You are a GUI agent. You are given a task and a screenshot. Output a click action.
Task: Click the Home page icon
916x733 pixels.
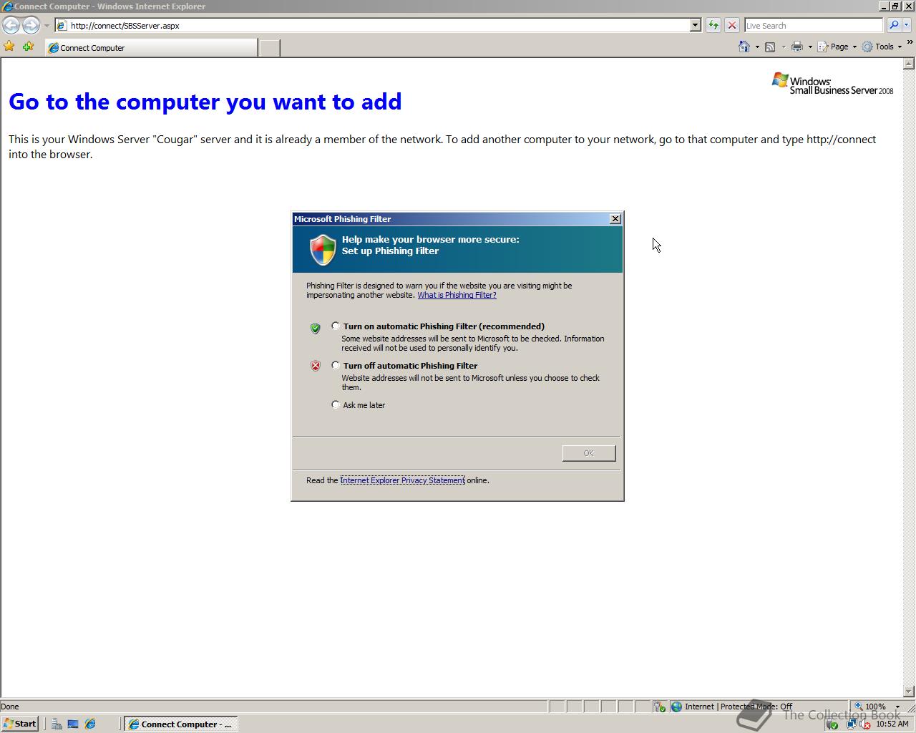click(x=744, y=47)
